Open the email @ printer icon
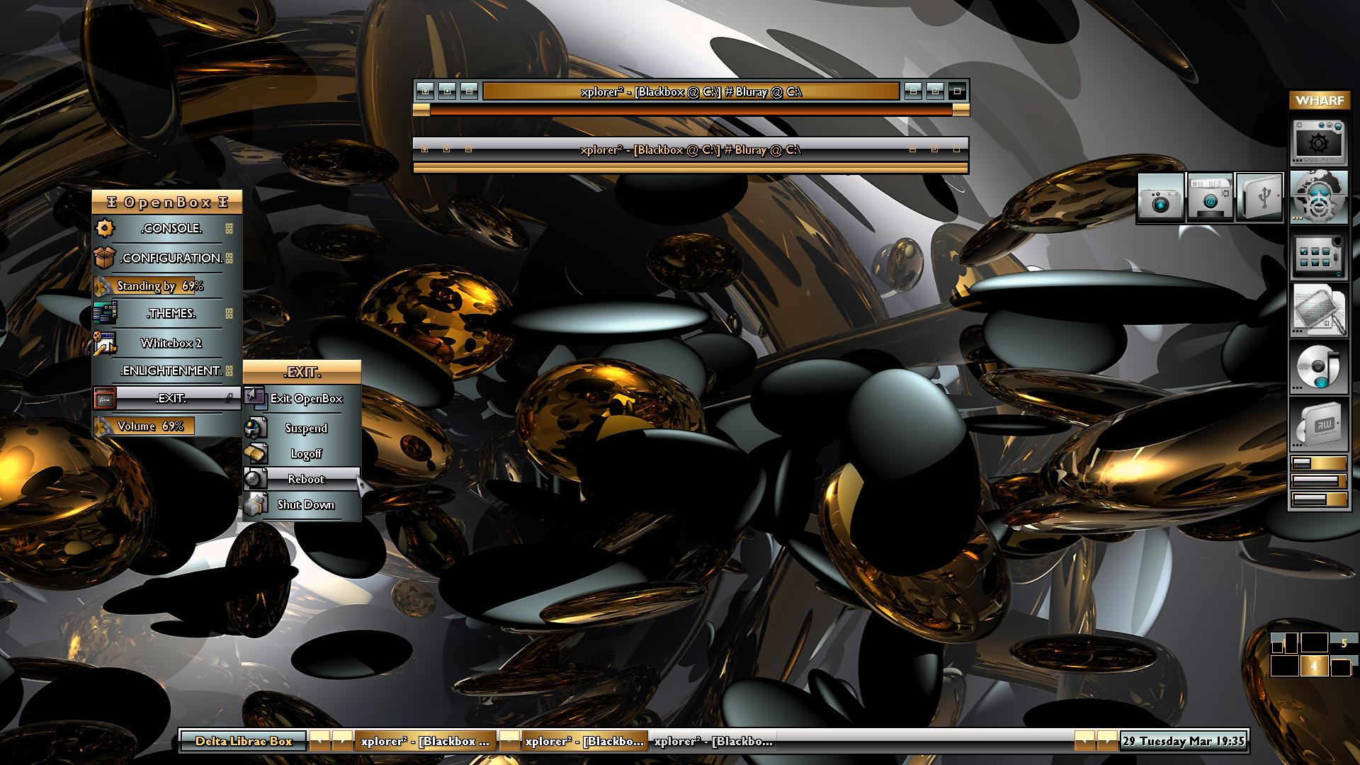The width and height of the screenshot is (1360, 765). click(1210, 198)
